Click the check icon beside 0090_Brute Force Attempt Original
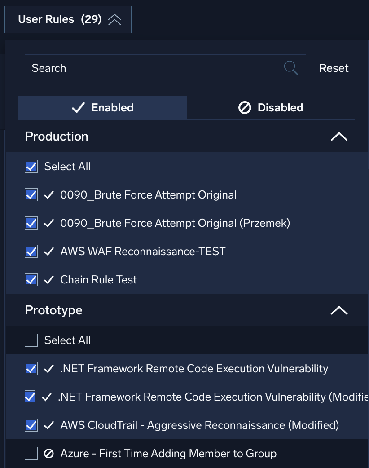Viewport: 369px width, 468px height. [x=49, y=194]
